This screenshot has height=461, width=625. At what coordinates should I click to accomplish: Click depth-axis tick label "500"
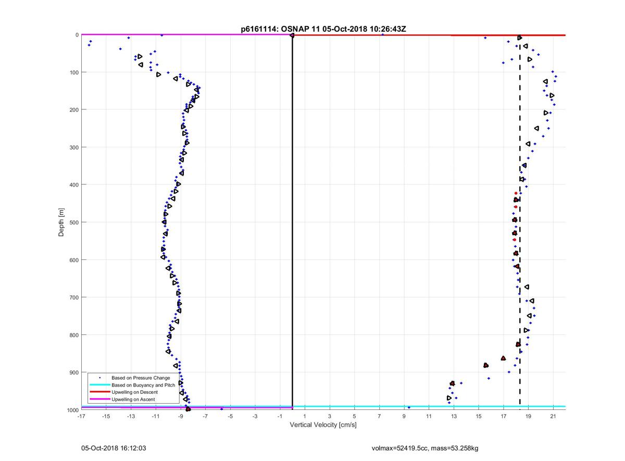coord(74,222)
